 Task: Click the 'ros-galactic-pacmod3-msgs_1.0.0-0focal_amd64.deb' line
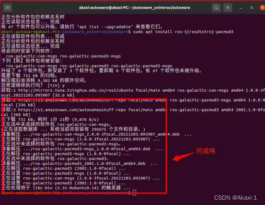81,149
